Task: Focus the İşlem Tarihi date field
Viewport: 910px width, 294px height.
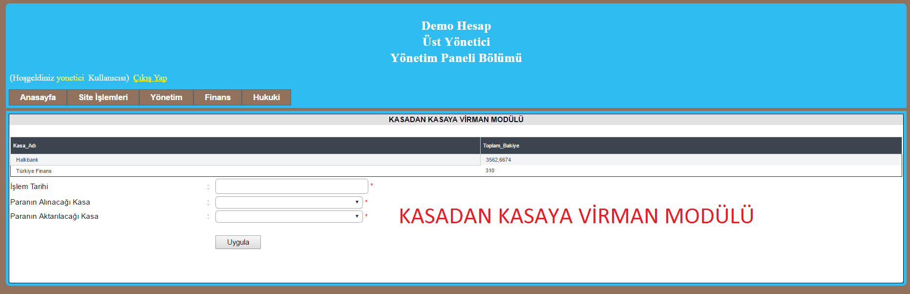Action: pos(292,186)
